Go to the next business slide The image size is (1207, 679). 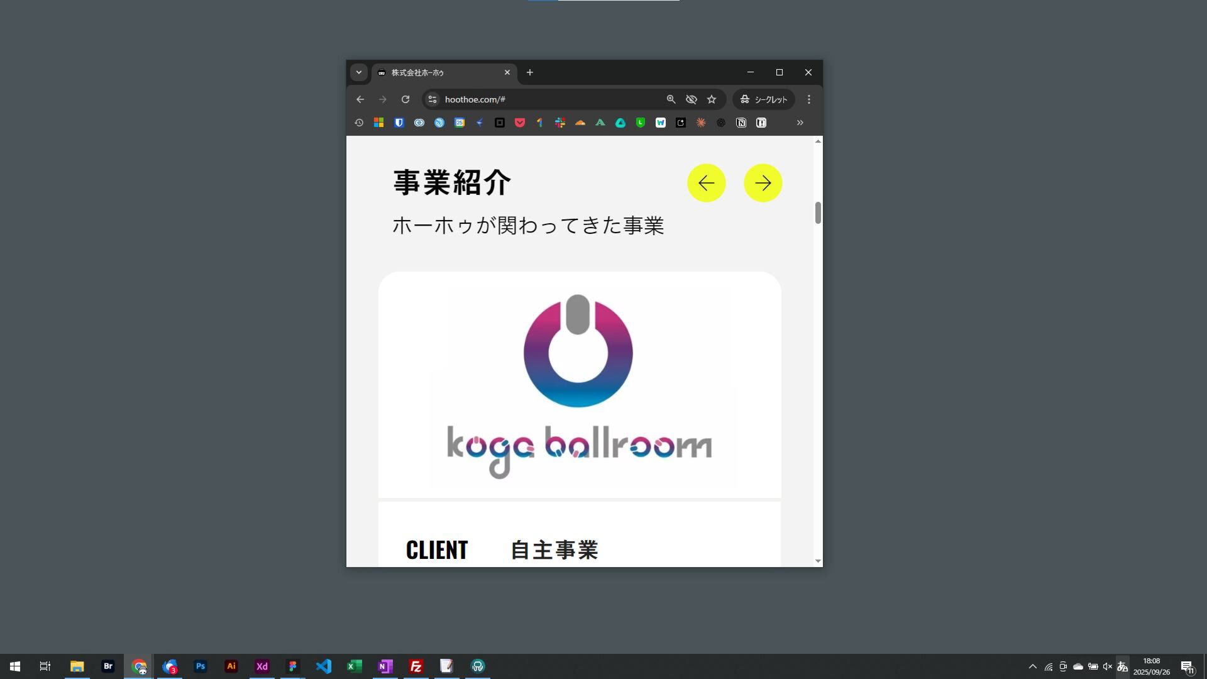(x=763, y=183)
